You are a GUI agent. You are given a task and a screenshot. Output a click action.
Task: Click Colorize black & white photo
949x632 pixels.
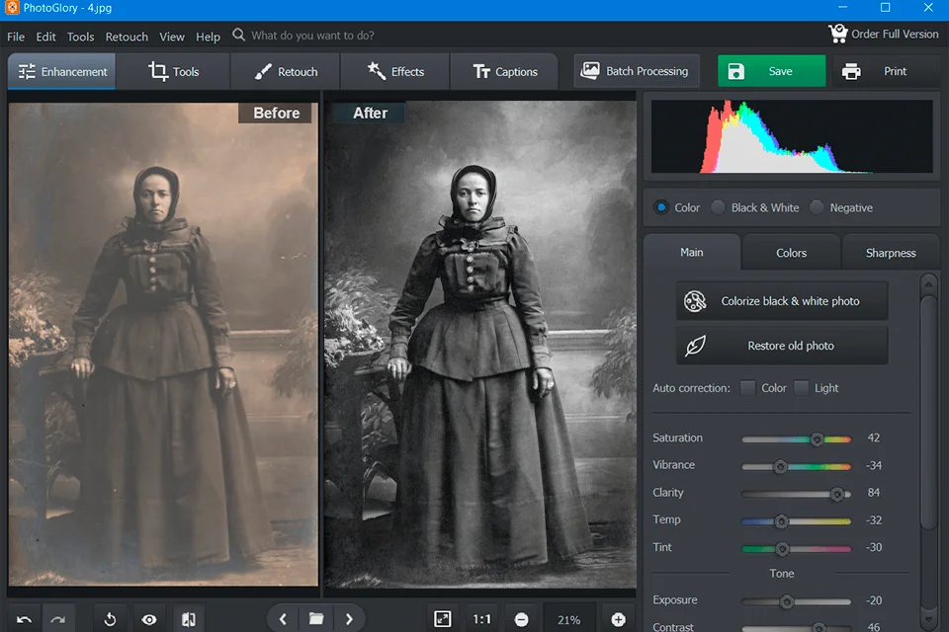(x=781, y=300)
